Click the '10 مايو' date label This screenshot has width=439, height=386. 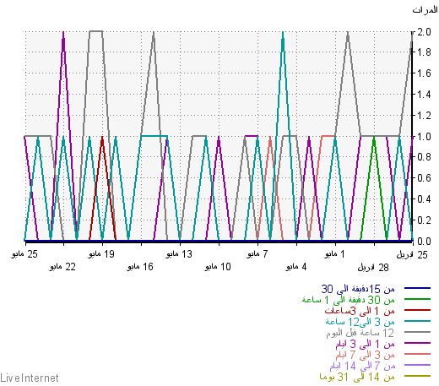click(x=218, y=267)
